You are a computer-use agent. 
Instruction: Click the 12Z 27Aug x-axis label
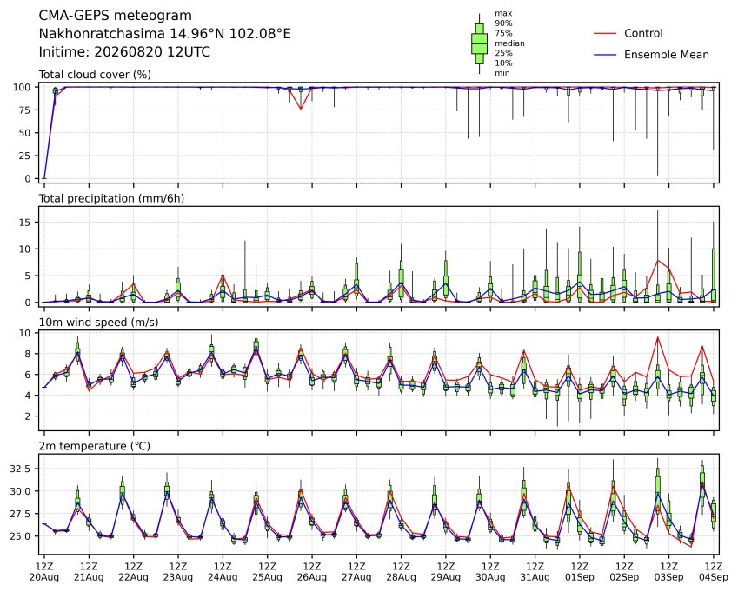[x=356, y=571]
